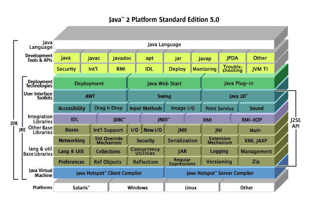
Task: Select the Drag 'n Drop block
Action: (x=108, y=108)
